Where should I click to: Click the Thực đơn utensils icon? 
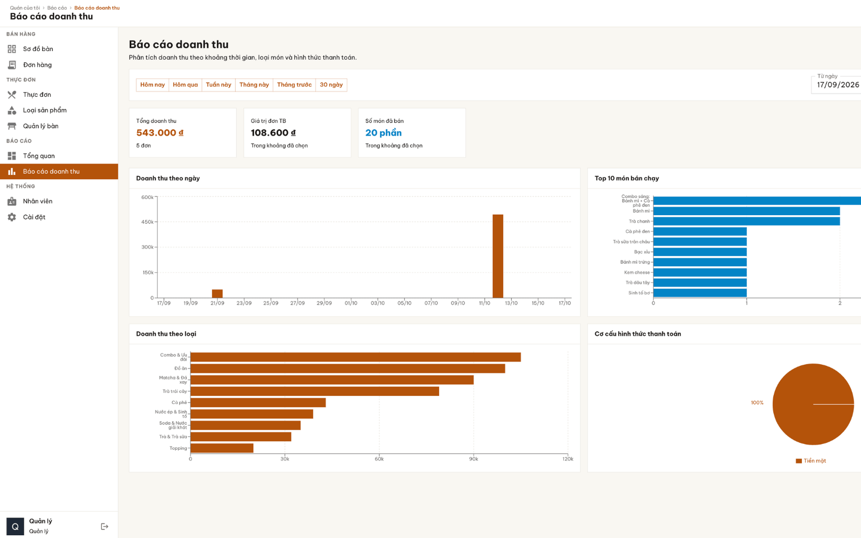point(12,95)
